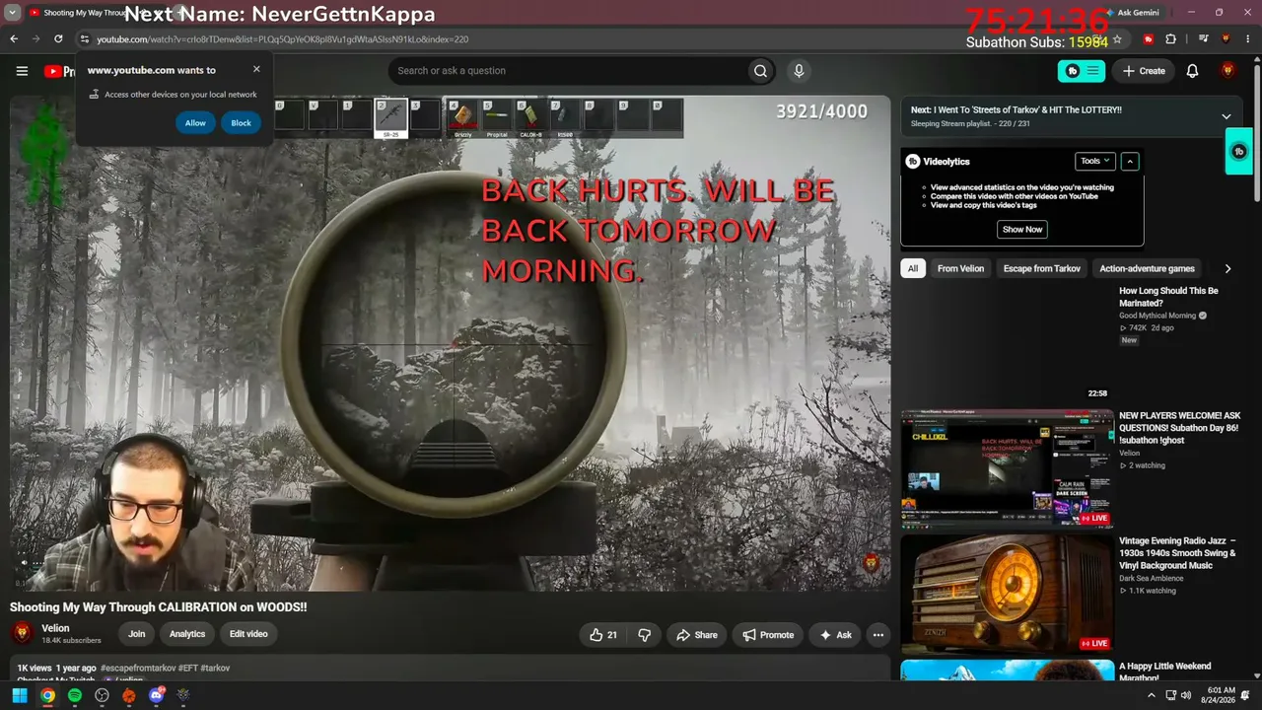Click Show Now in Videolytics
1262x710 pixels.
click(1022, 229)
